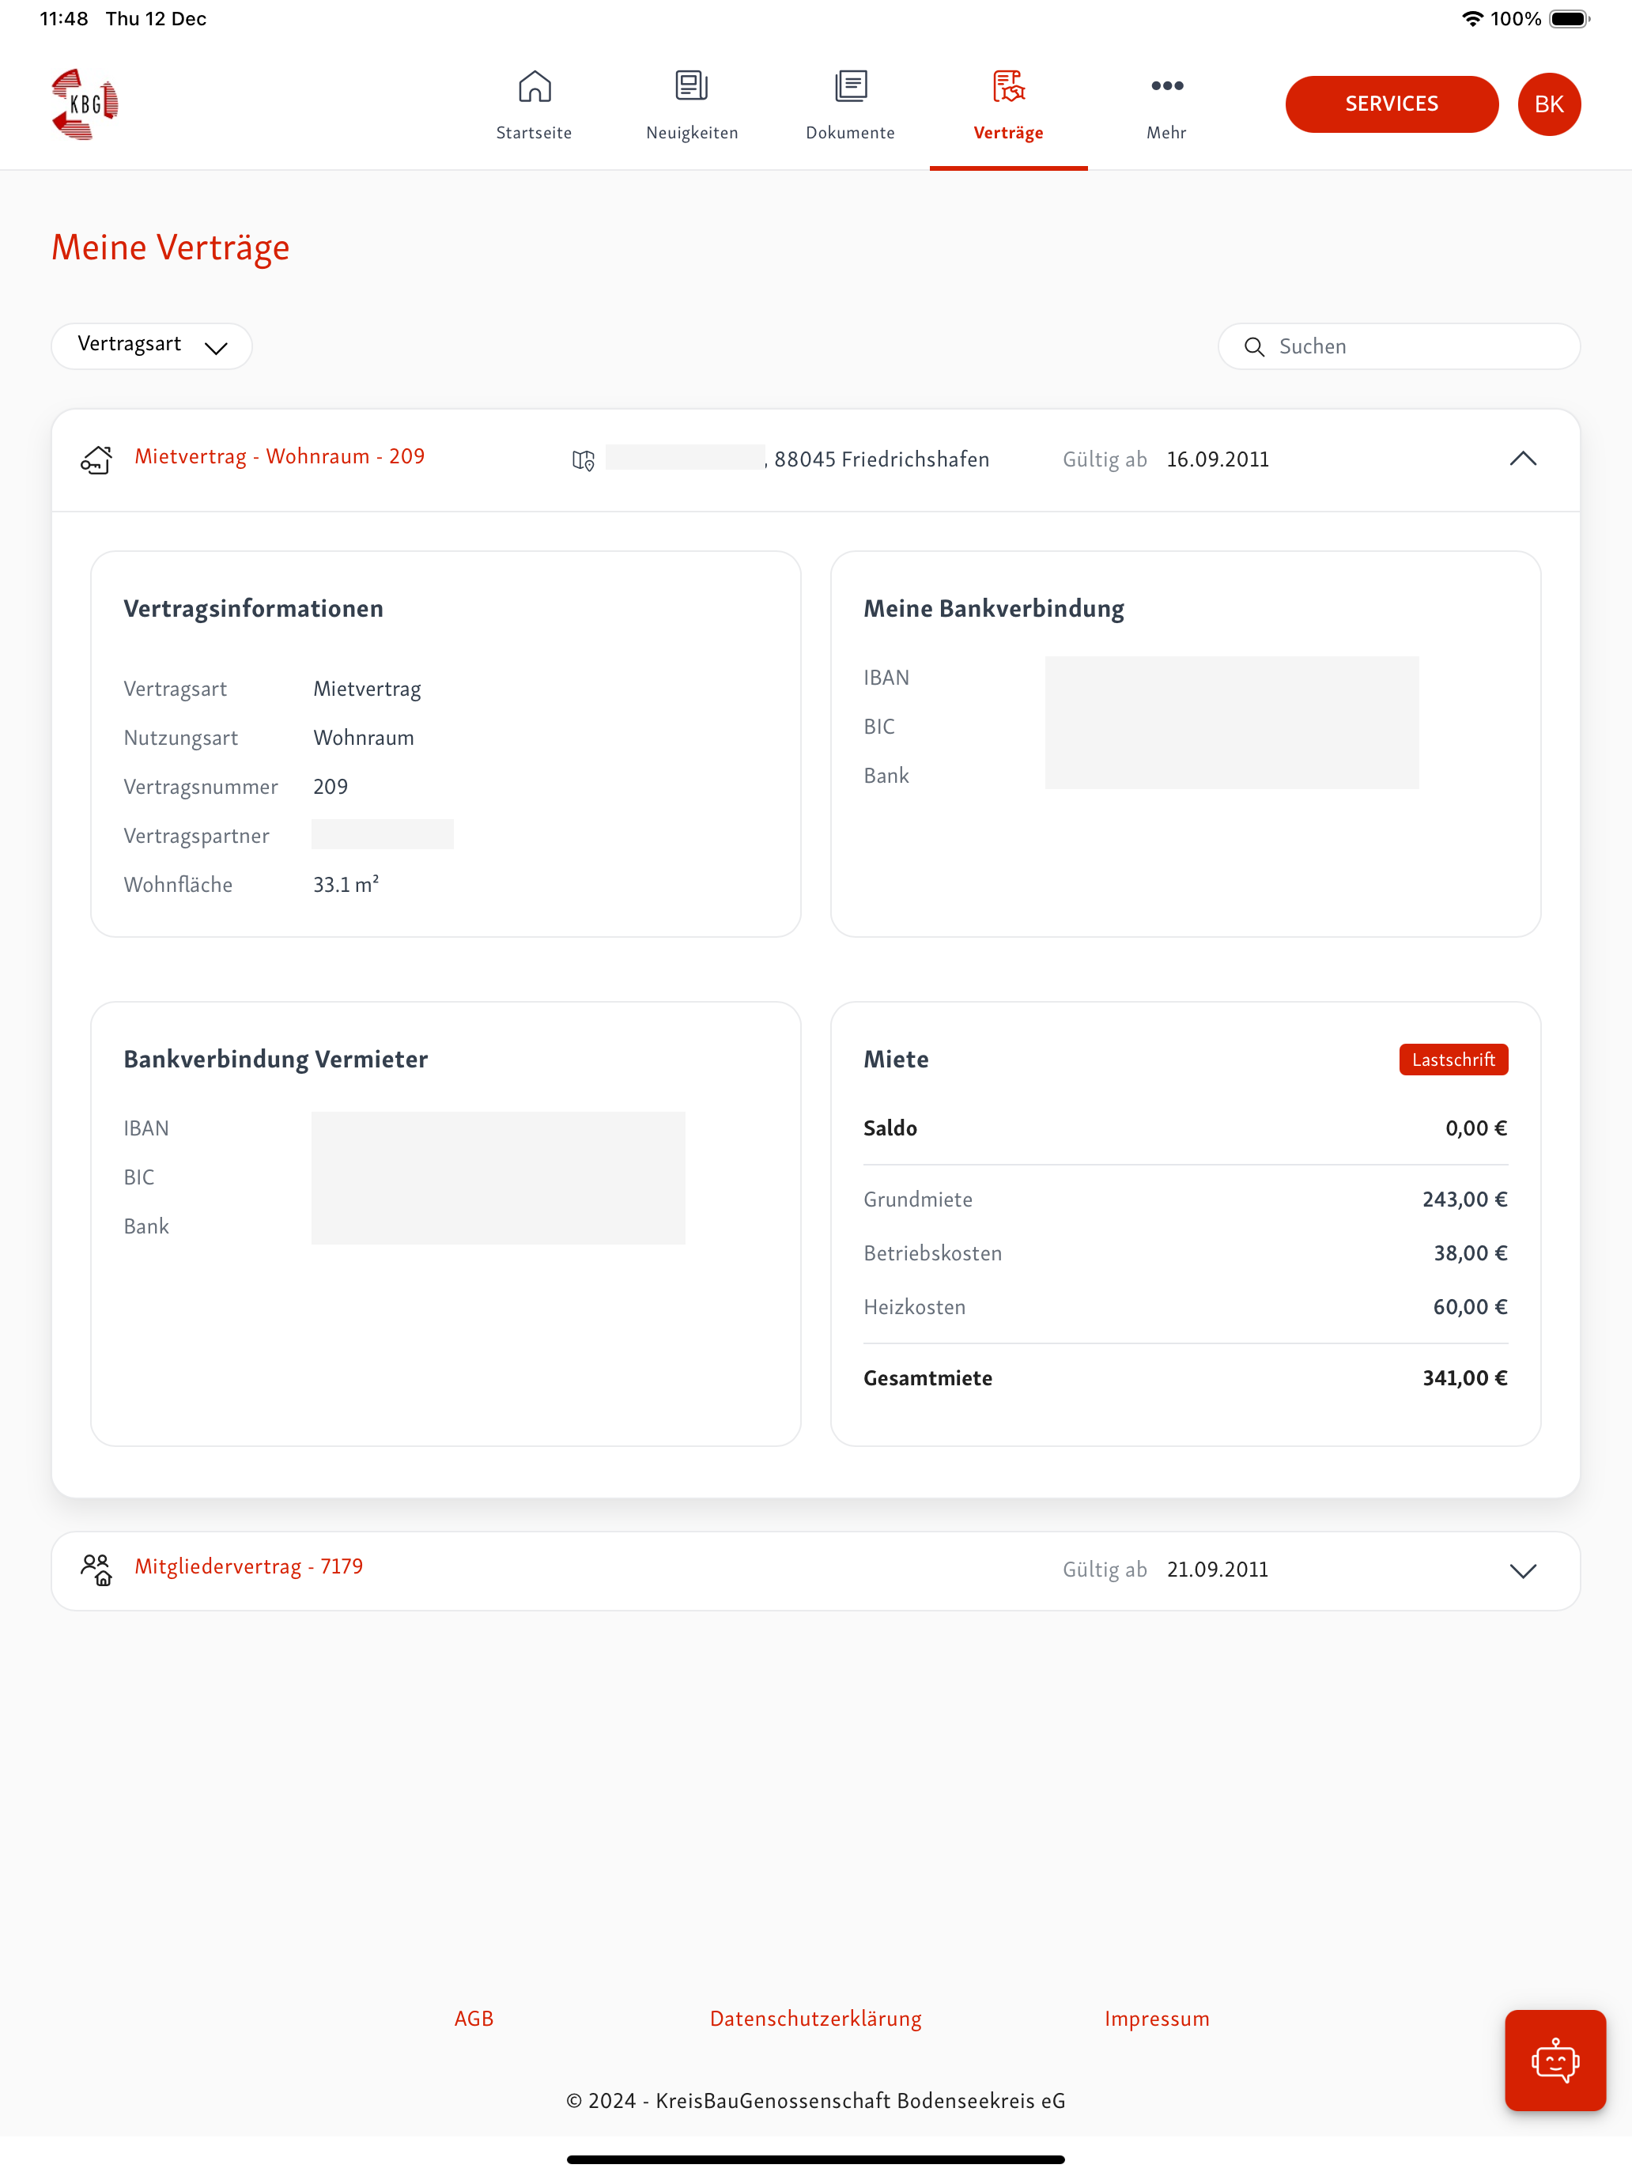The width and height of the screenshot is (1632, 2176).
Task: Open the chatbot assistant icon
Action: tap(1555, 2060)
